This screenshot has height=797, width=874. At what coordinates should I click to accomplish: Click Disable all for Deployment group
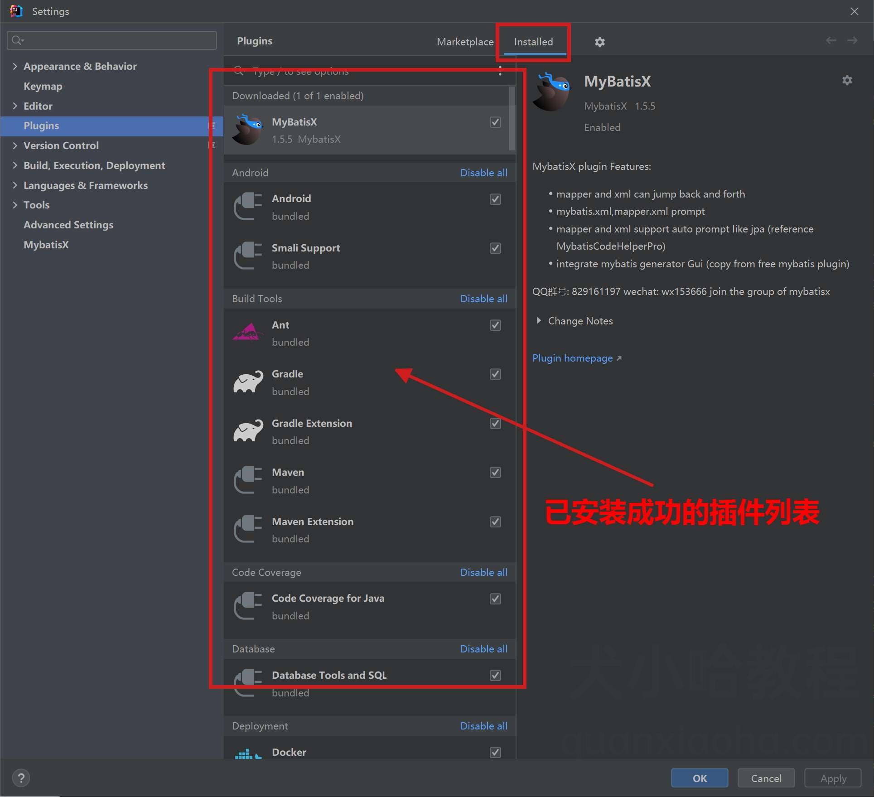483,726
